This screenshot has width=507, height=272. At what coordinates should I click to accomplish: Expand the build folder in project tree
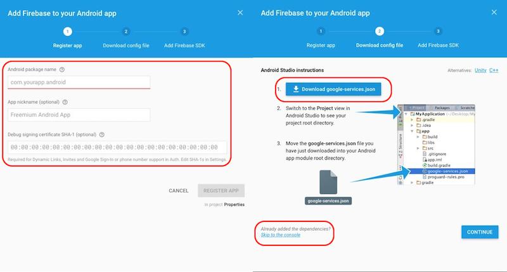point(418,136)
